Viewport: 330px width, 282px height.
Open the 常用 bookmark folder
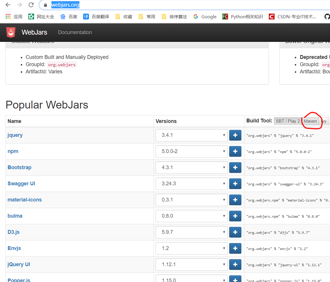pos(147,17)
